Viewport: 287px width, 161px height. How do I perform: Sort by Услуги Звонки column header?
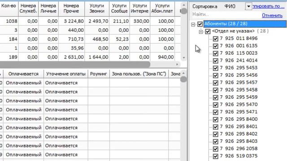click(97, 8)
